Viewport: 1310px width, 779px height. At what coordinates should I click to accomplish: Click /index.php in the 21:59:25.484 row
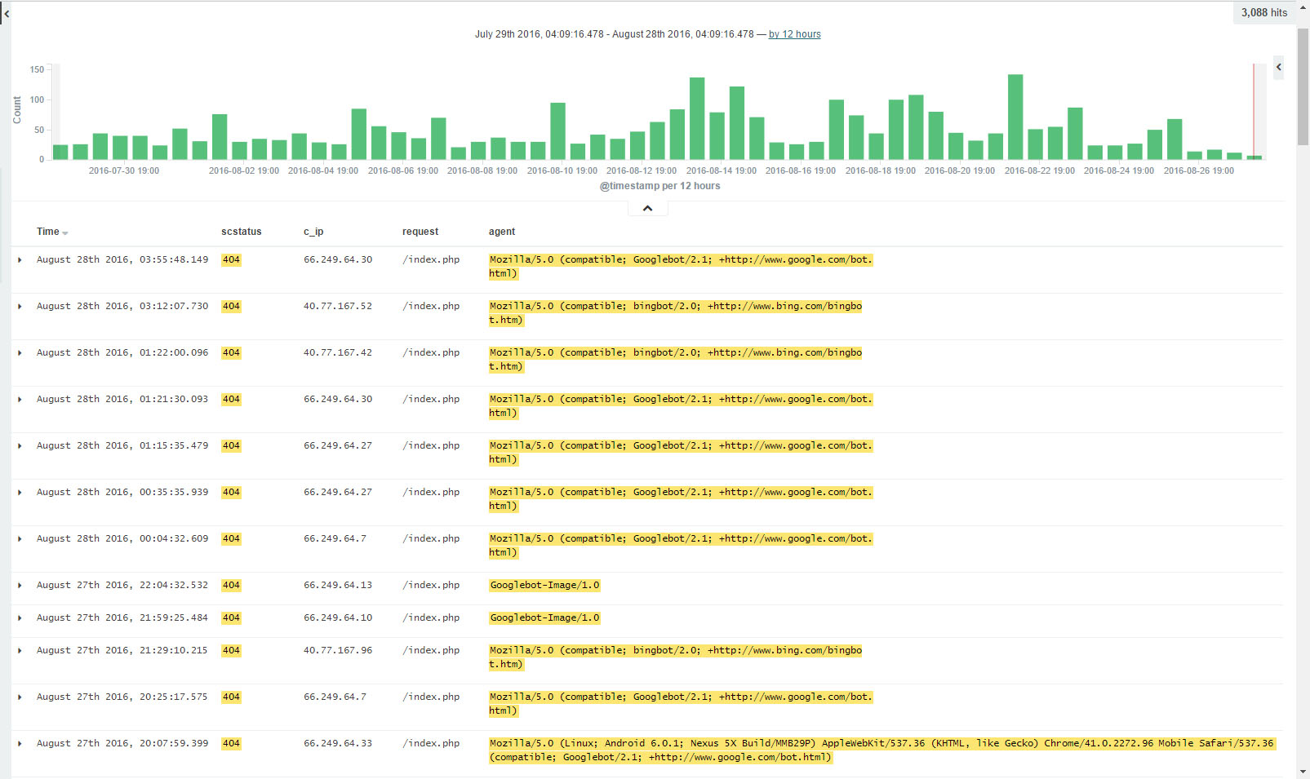click(431, 617)
